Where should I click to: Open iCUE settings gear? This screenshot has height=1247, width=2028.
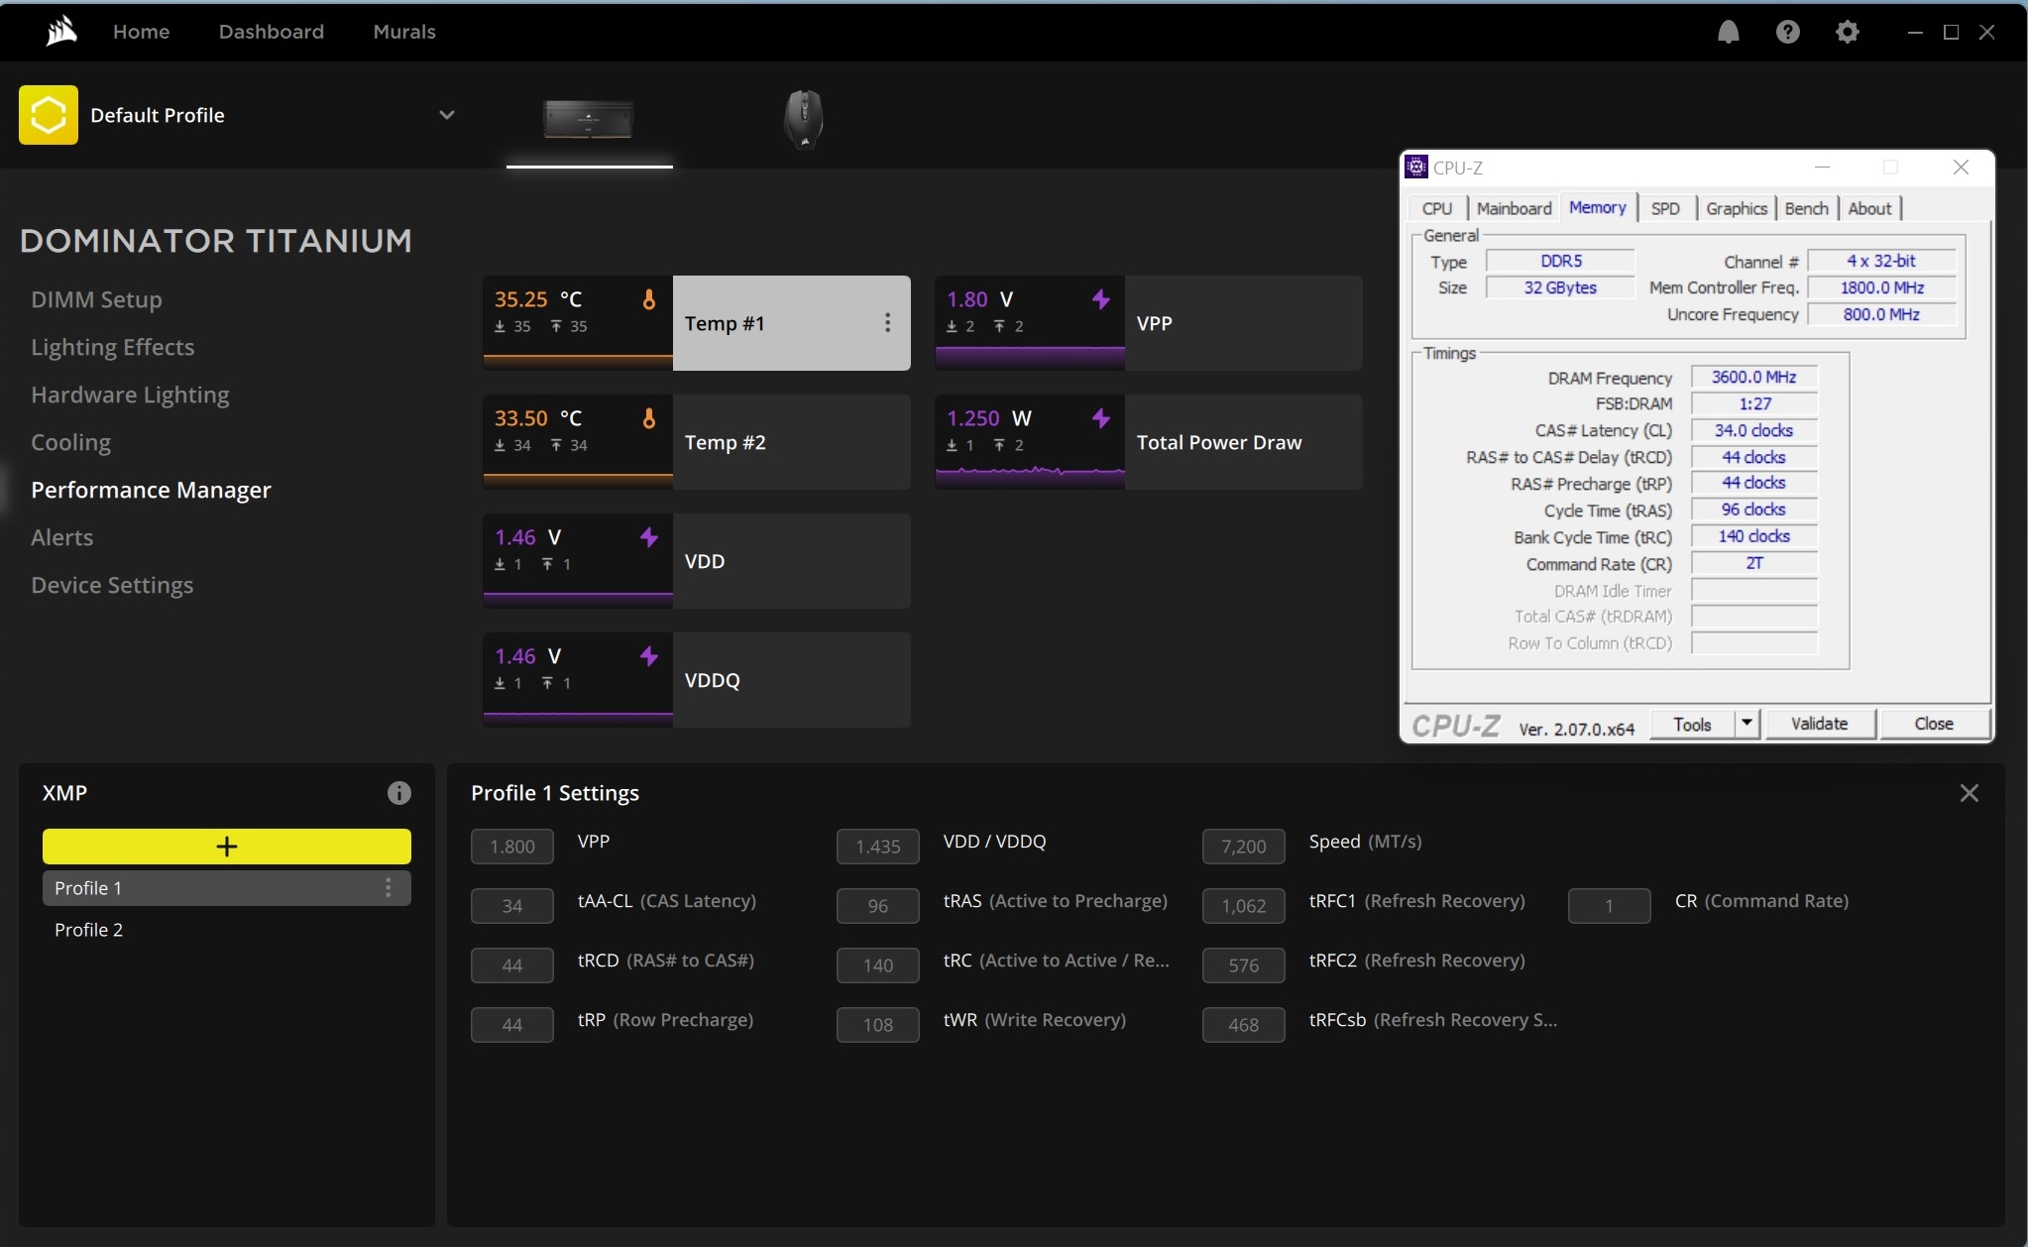click(x=1847, y=32)
